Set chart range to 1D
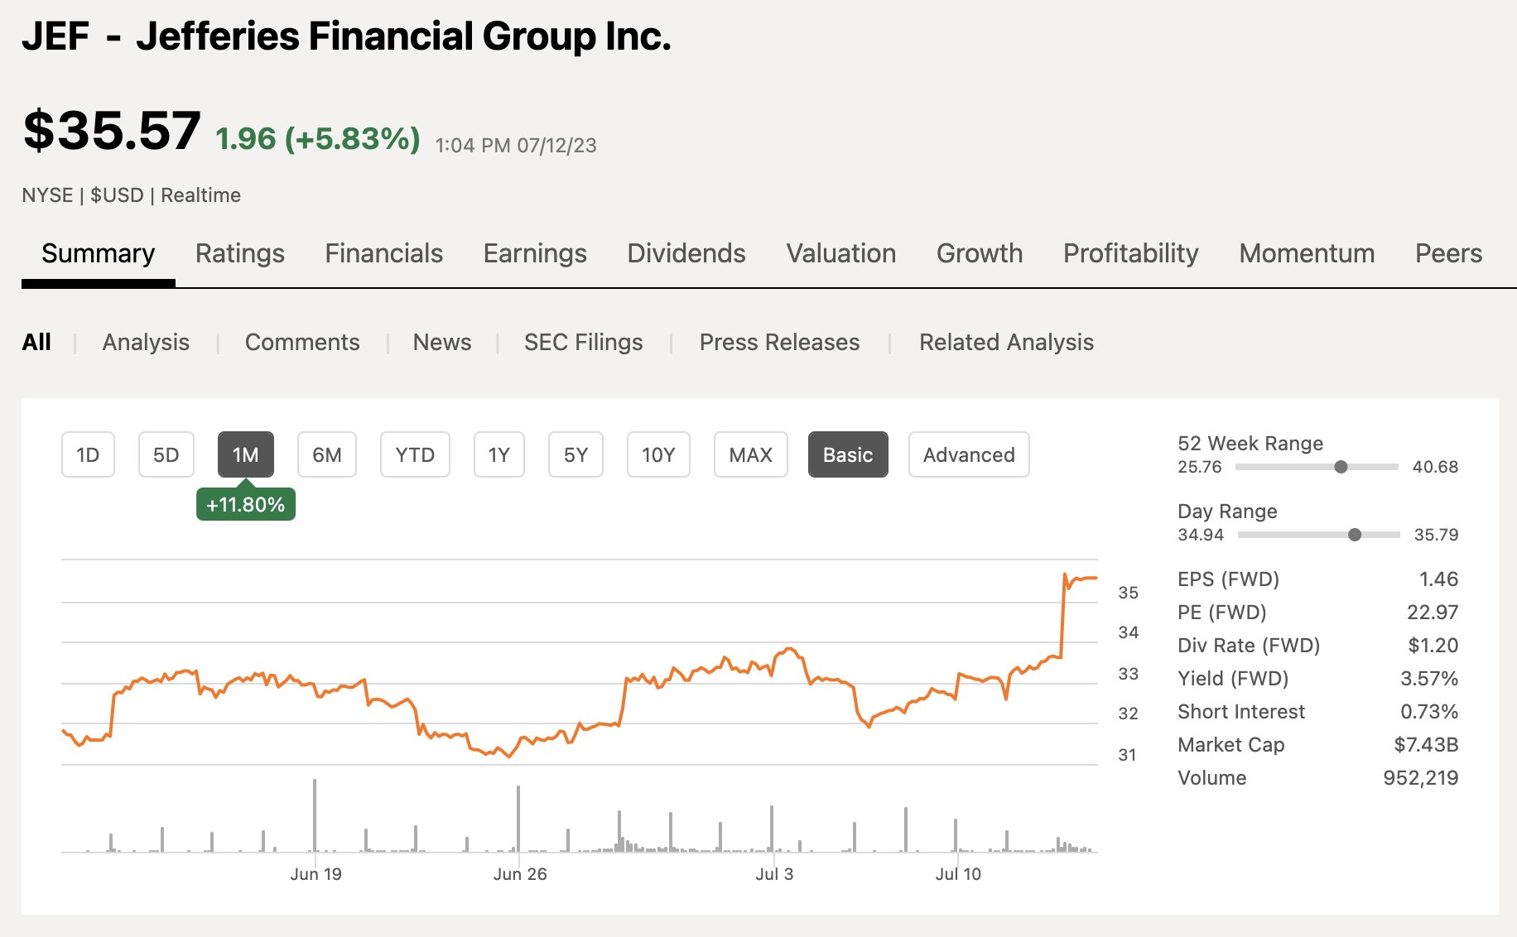The height and width of the screenshot is (937, 1517). point(88,454)
